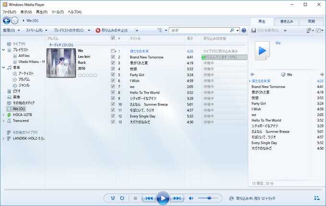
Task: Uncheck the I Wish track checkbox
Action: pyautogui.click(x=113, y=80)
